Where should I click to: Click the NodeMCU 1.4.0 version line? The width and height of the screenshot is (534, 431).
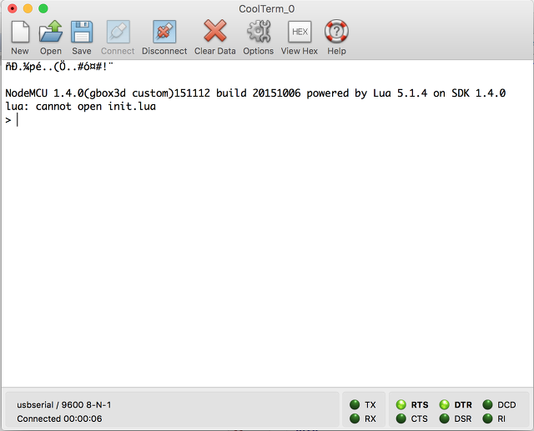pos(255,93)
